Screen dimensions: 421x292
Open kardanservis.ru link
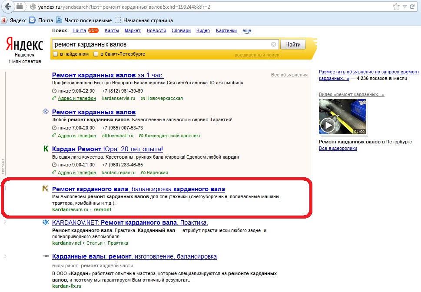(119, 98)
